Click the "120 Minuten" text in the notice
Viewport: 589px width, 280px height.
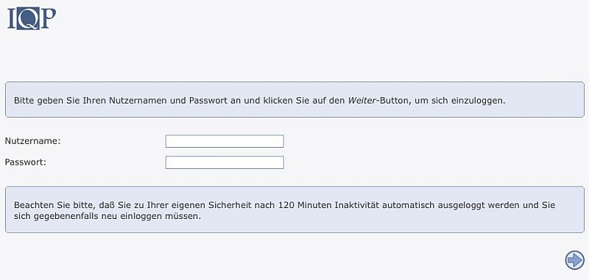[303, 206]
